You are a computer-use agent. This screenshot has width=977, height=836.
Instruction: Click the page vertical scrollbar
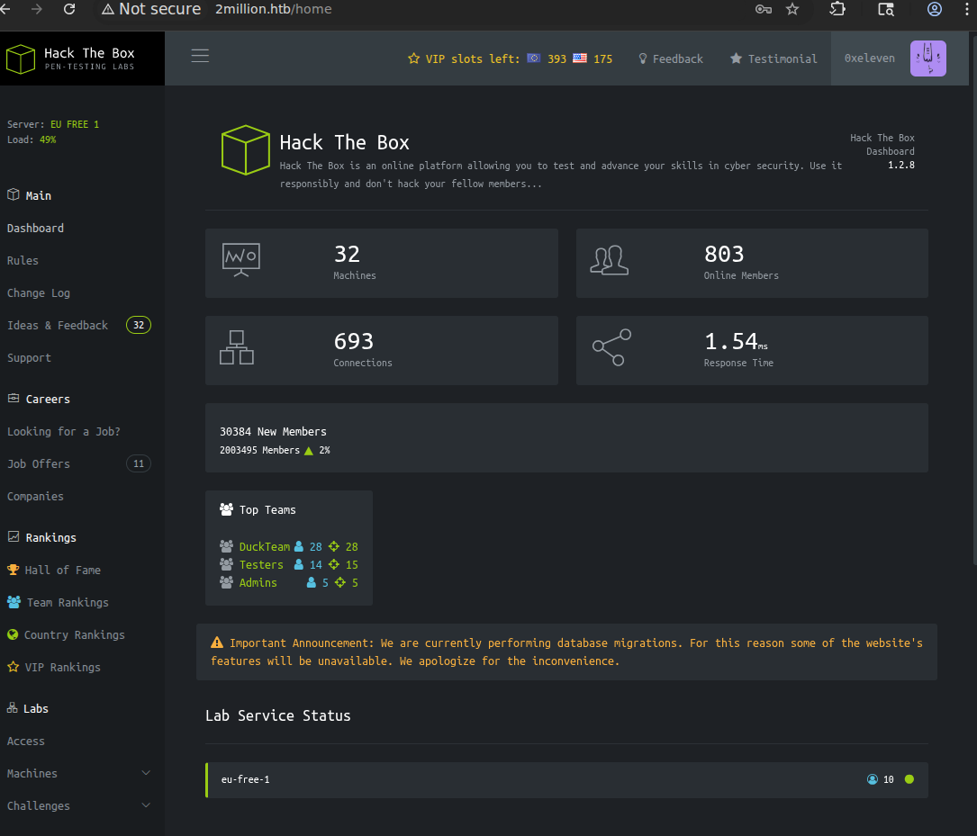coord(973,299)
